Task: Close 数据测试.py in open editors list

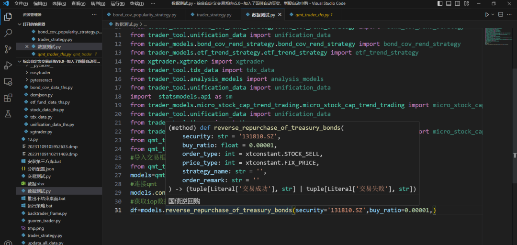Action: (x=27, y=46)
